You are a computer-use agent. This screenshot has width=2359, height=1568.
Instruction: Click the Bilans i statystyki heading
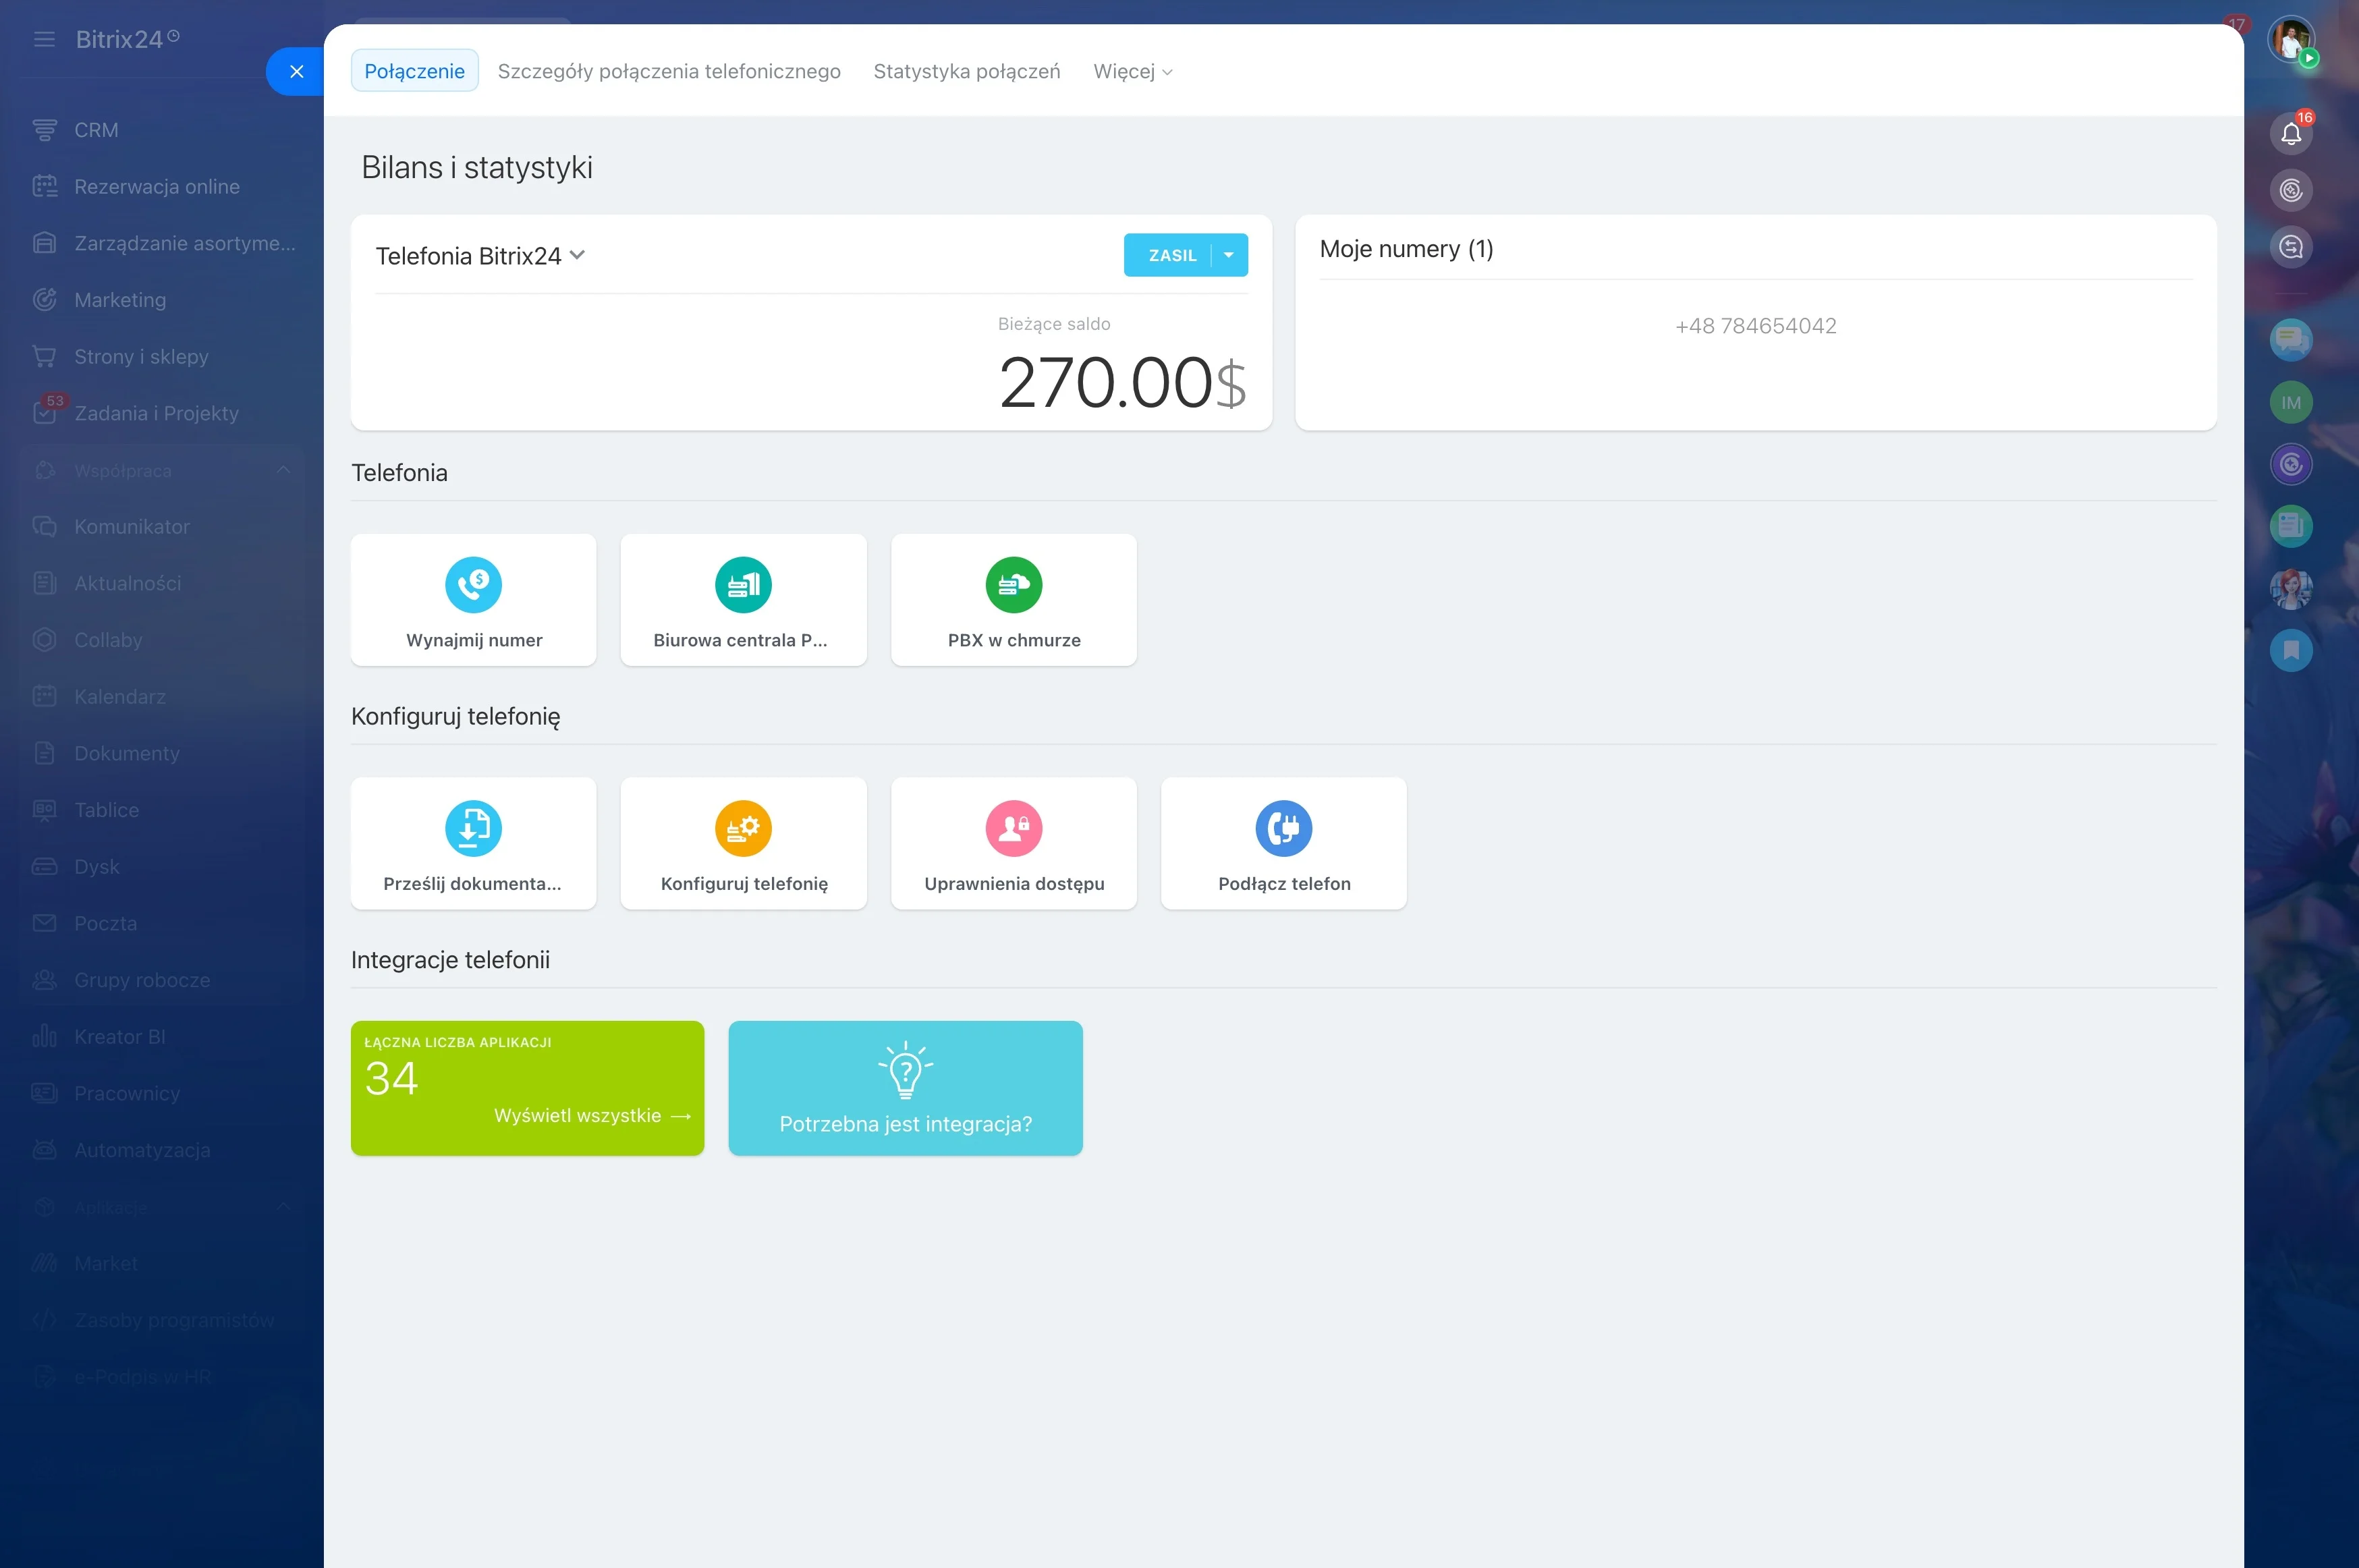[477, 167]
